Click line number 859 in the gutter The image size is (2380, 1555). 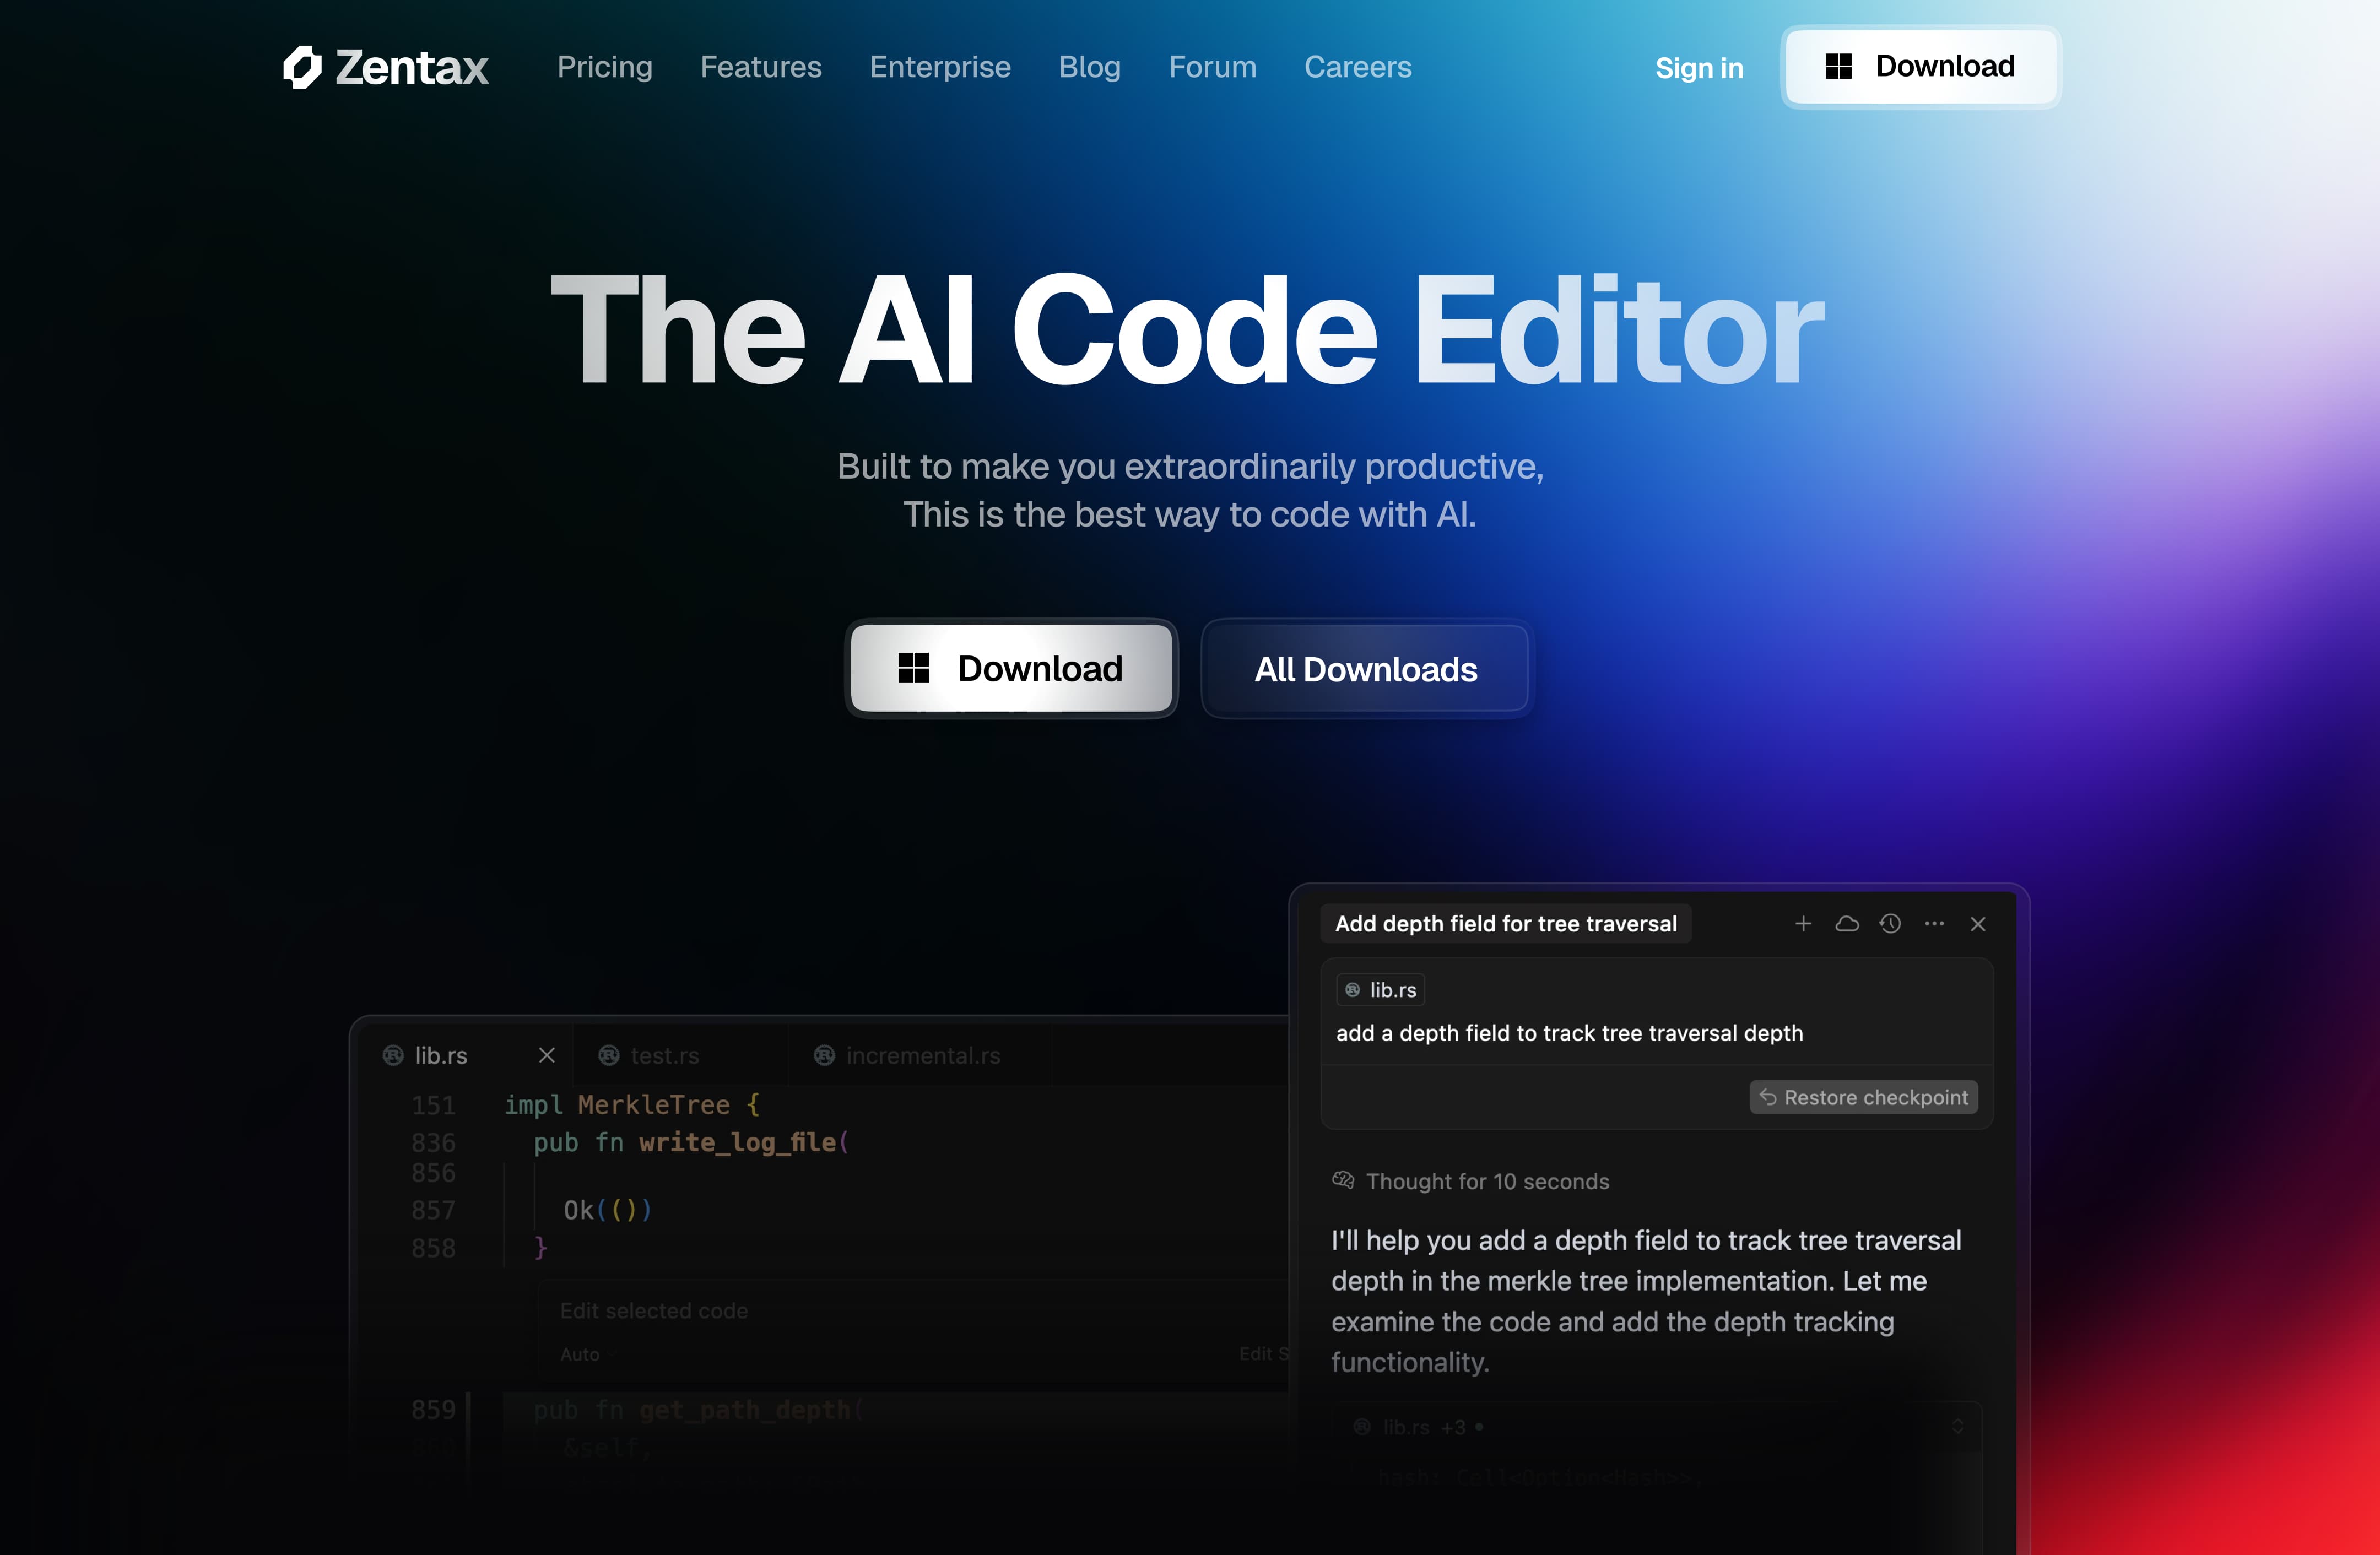pyautogui.click(x=433, y=1410)
